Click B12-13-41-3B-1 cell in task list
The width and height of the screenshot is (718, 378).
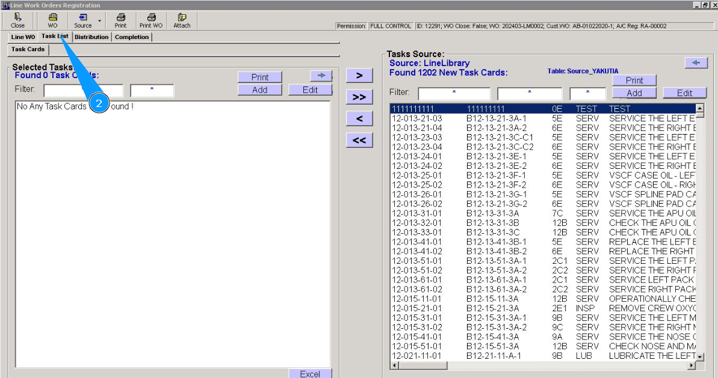497,242
